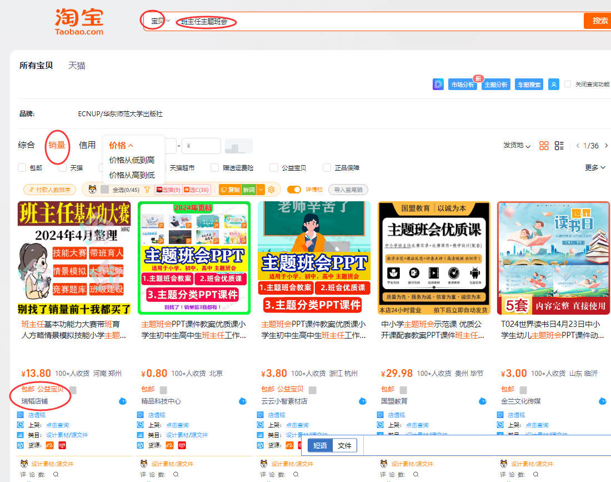Toggle the 详情栏 switch off

[294, 190]
